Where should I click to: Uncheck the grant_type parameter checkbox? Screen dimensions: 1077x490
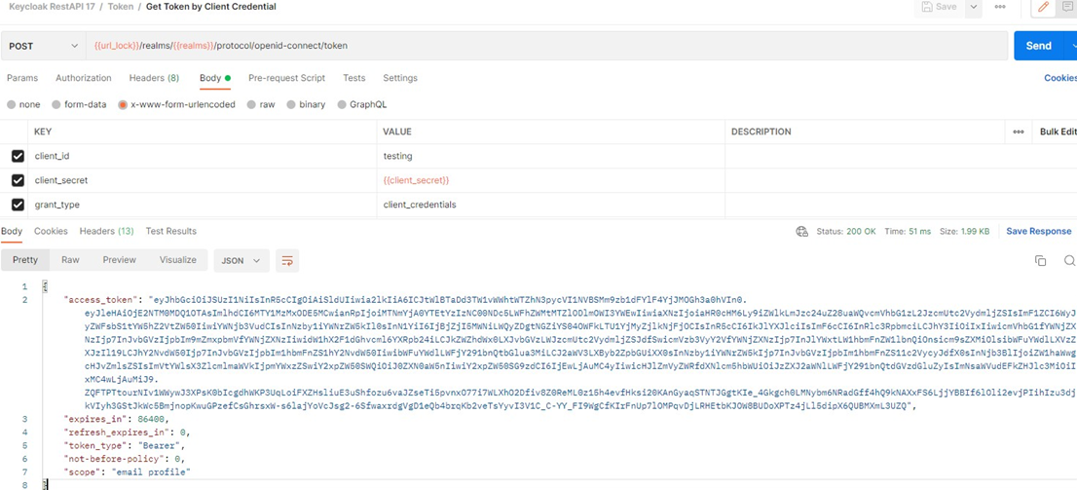(x=18, y=205)
